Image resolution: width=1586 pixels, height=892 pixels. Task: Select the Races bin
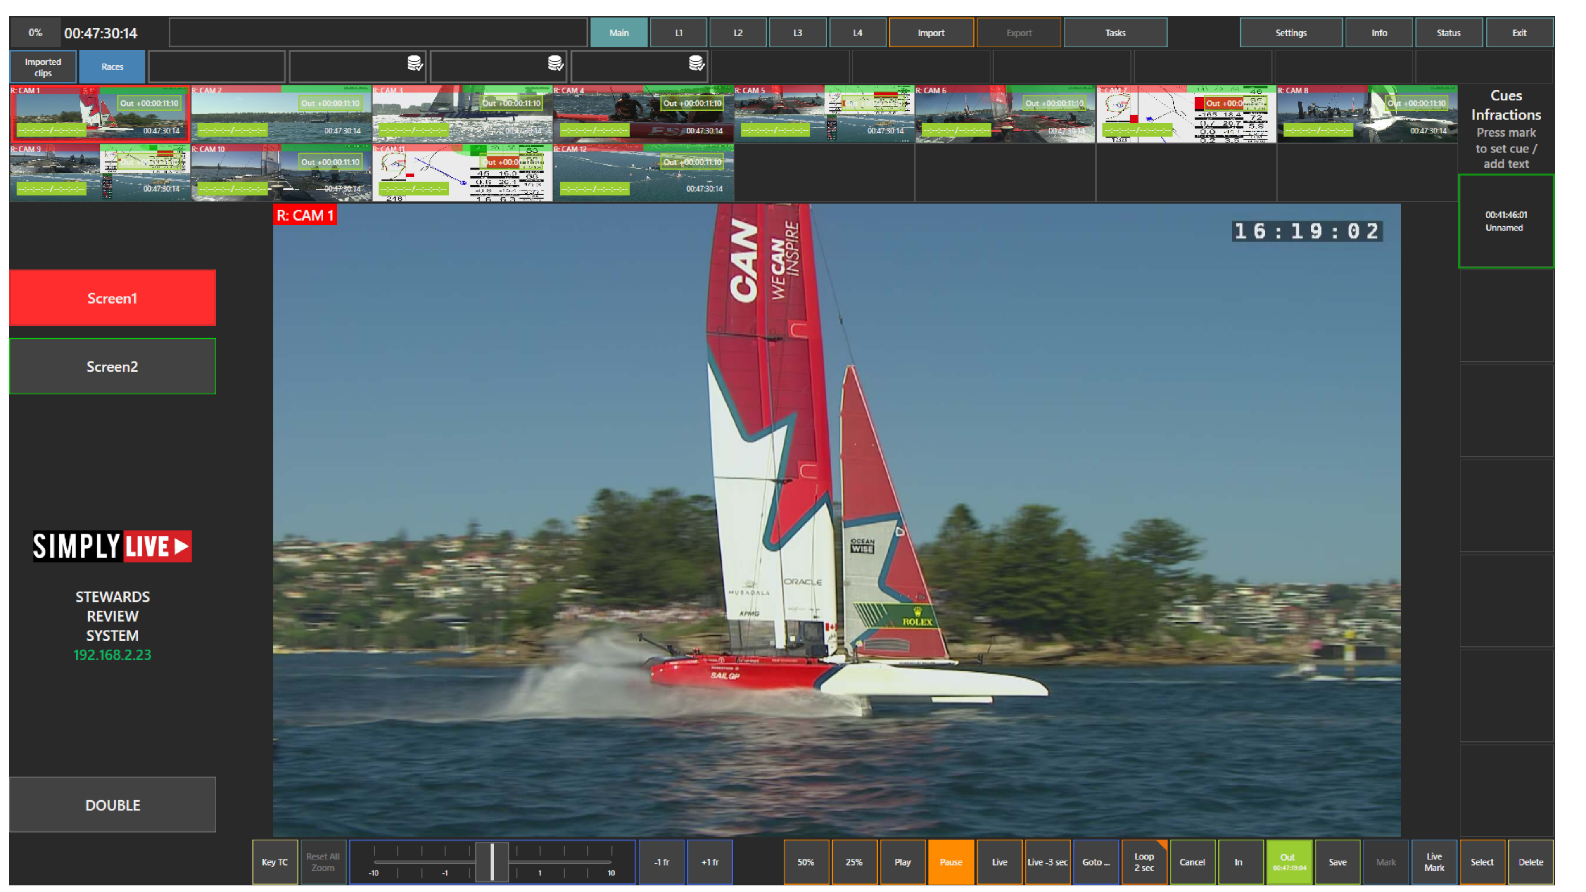point(112,66)
